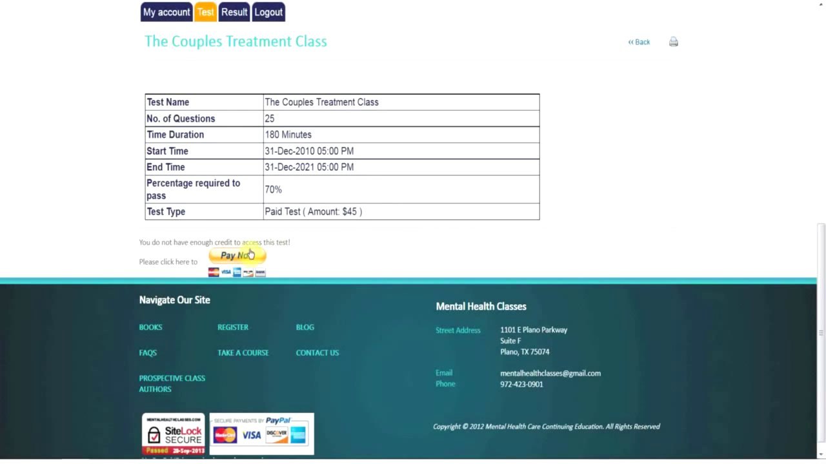The image size is (826, 464).
Task: Open the My account tab
Action: click(166, 12)
